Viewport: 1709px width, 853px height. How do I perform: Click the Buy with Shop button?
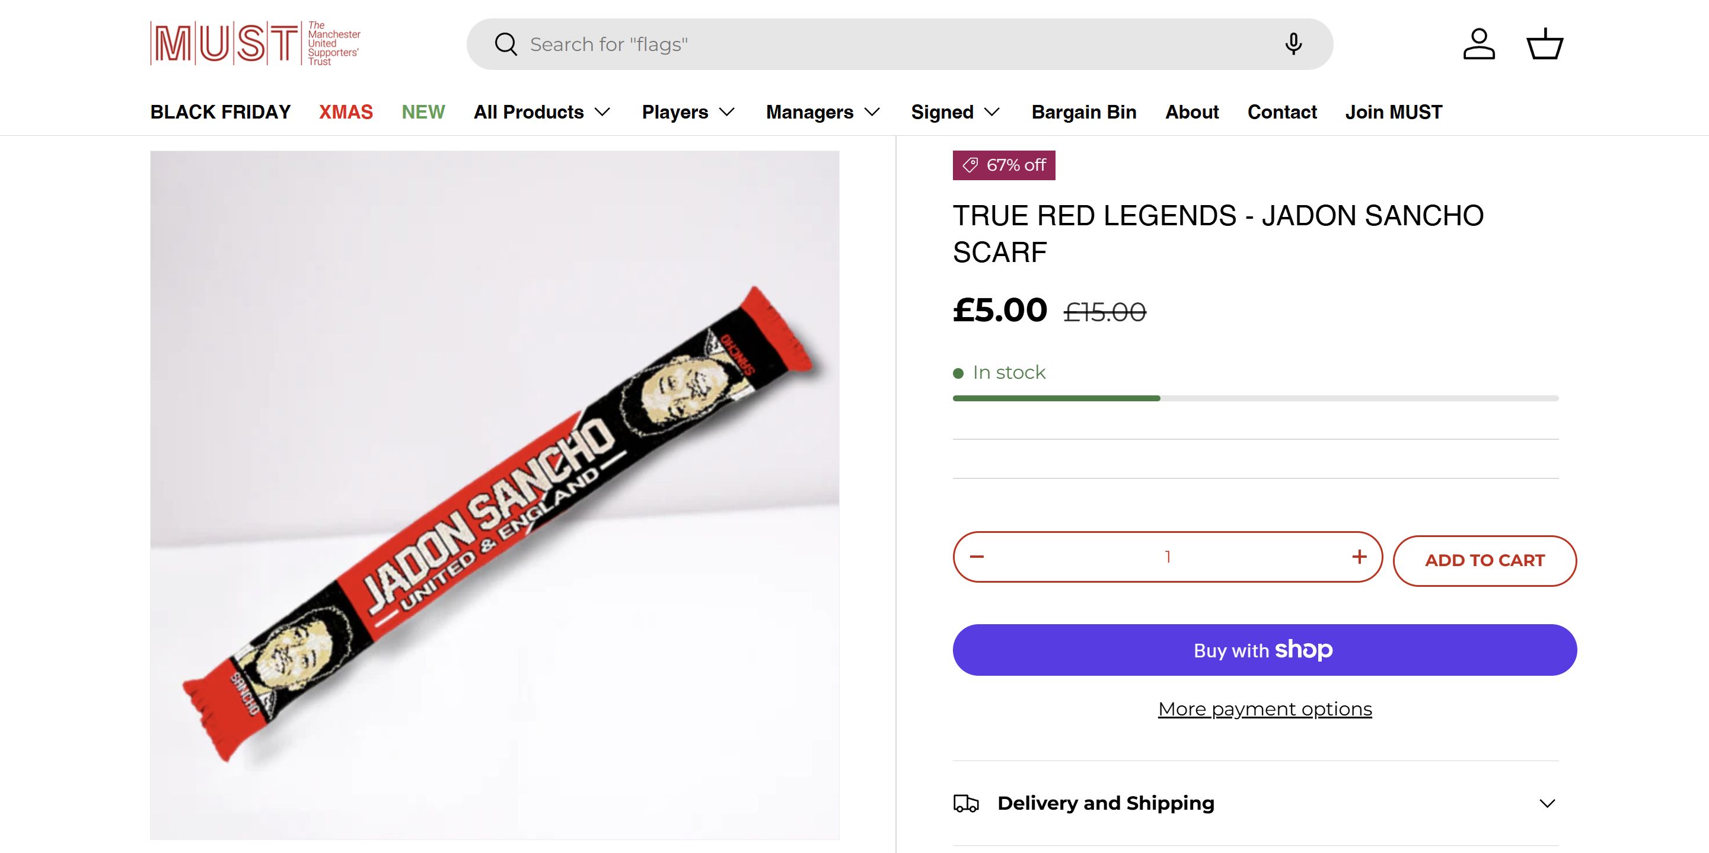pyautogui.click(x=1264, y=650)
